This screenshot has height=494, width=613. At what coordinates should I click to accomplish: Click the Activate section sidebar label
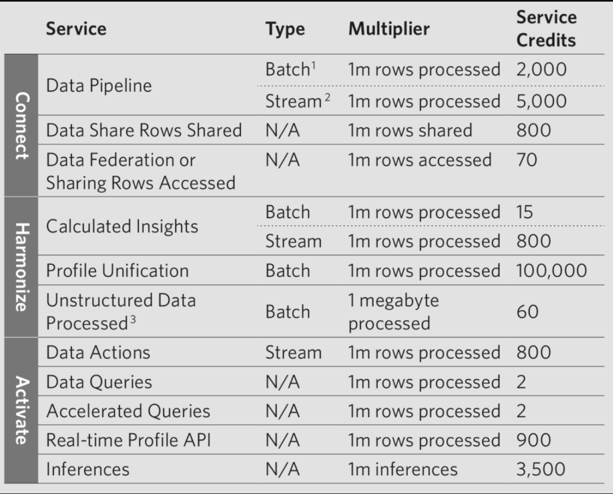[x=21, y=411]
